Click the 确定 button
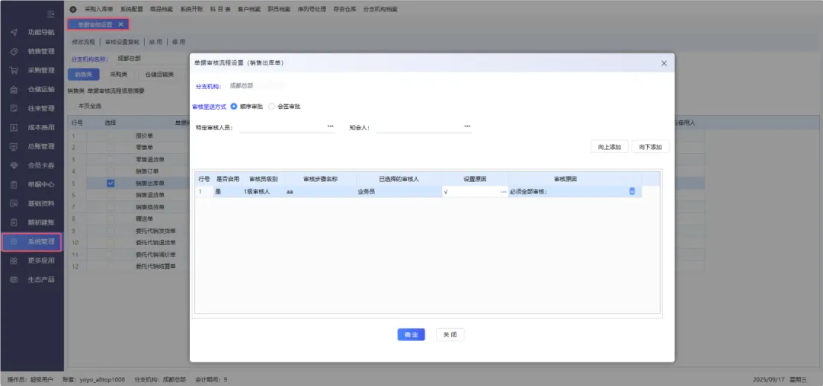This screenshot has height=386, width=823. [x=411, y=335]
